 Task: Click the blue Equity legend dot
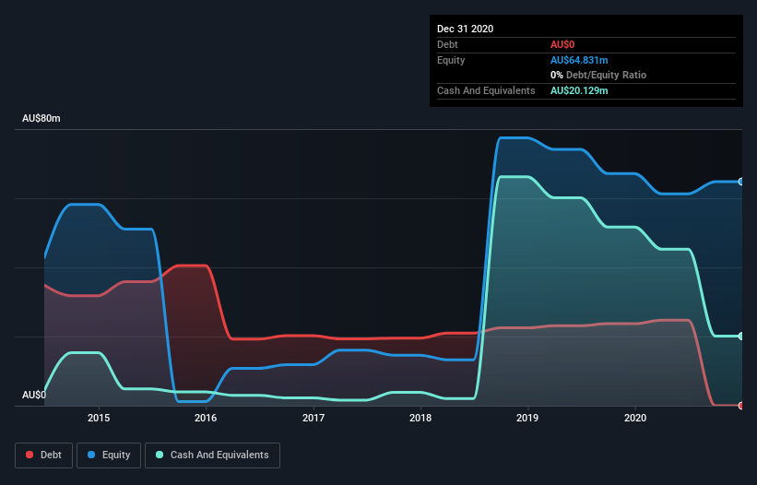tap(91, 455)
